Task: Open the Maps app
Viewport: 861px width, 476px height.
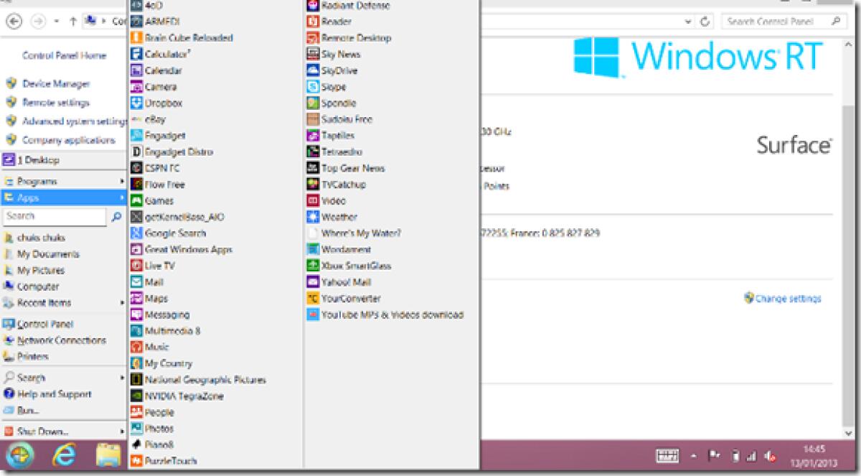Action: (156, 298)
